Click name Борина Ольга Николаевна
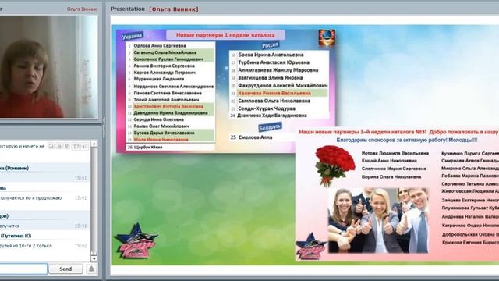 click(x=391, y=177)
